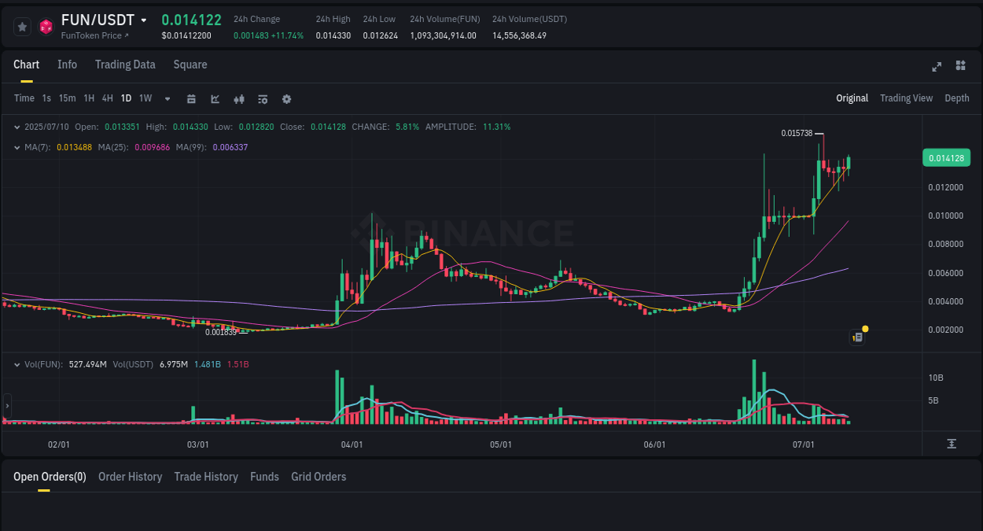Collapse the MA indicator row chevron

(x=17, y=146)
